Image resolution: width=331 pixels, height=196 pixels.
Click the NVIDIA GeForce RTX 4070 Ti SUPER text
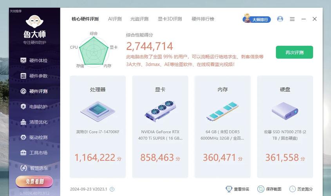click(x=160, y=135)
